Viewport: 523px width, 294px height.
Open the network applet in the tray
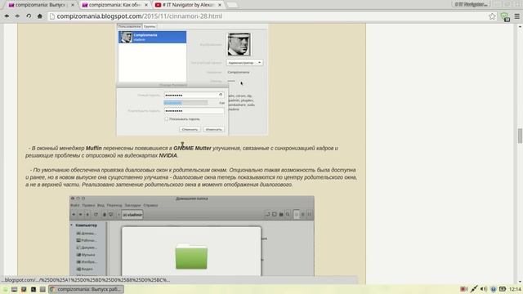tap(474, 289)
